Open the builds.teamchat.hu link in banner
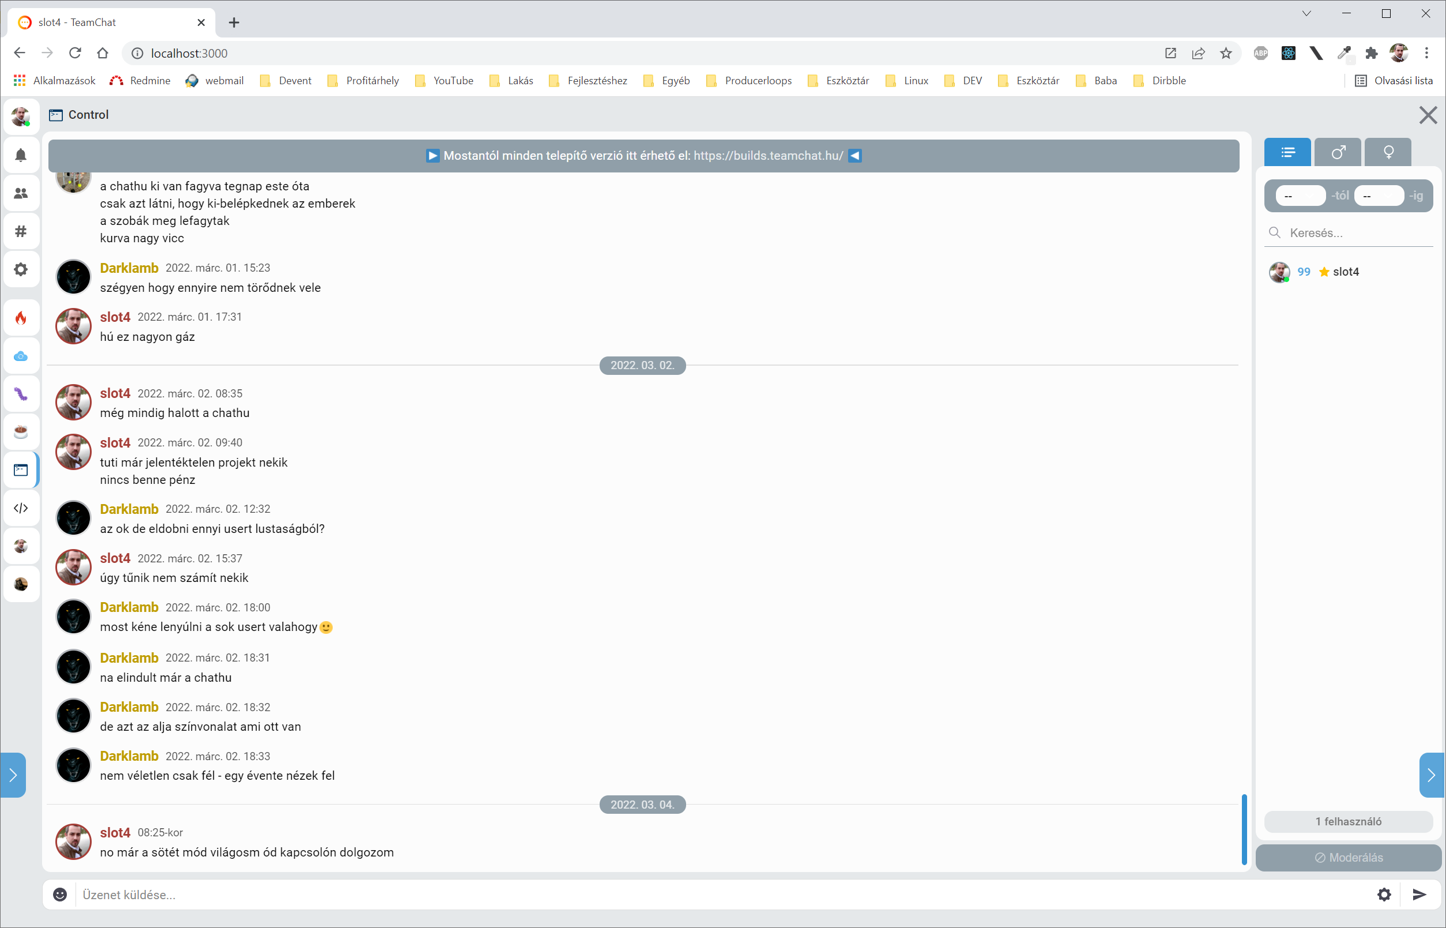The height and width of the screenshot is (928, 1446). [x=768, y=156]
